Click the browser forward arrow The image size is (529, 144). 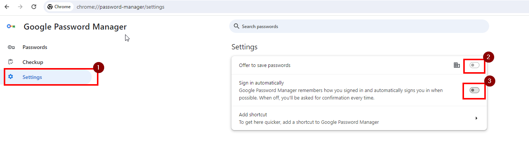coord(20,7)
